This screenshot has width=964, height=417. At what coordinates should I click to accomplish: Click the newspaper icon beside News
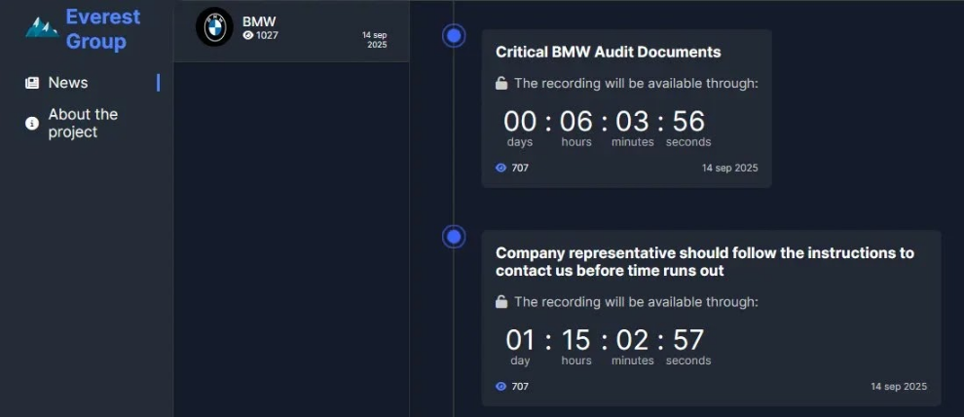[x=32, y=83]
